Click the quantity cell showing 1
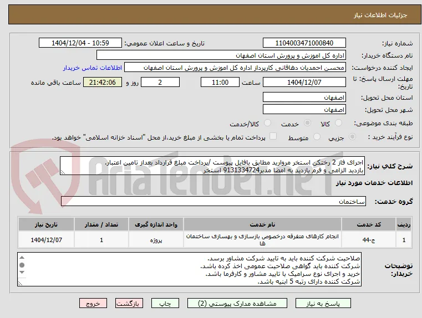 coord(101,240)
